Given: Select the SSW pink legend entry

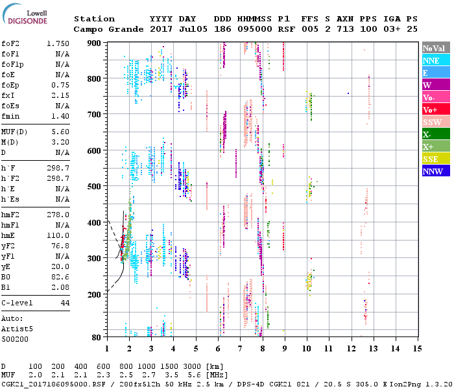Looking at the screenshot, I should tap(434, 122).
